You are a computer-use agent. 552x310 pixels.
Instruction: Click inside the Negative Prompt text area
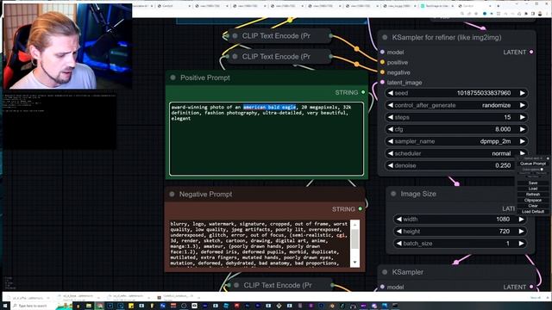pyautogui.click(x=260, y=243)
